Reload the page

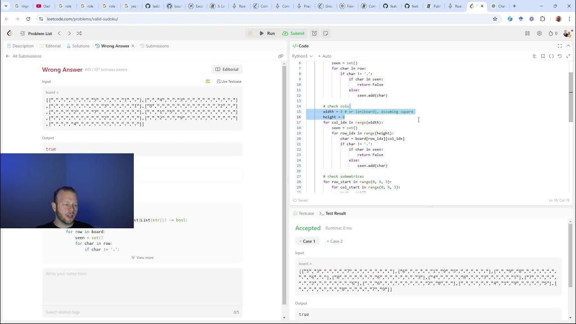(28, 19)
